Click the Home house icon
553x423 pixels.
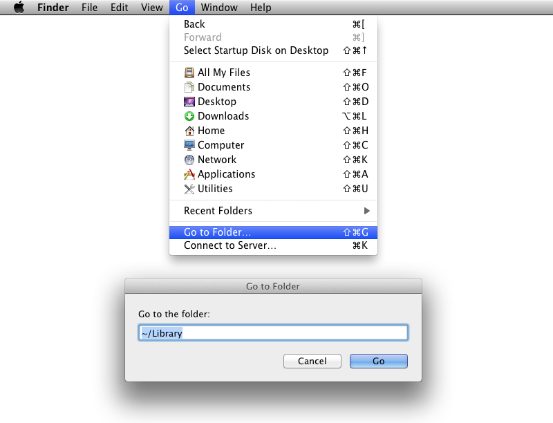189,131
